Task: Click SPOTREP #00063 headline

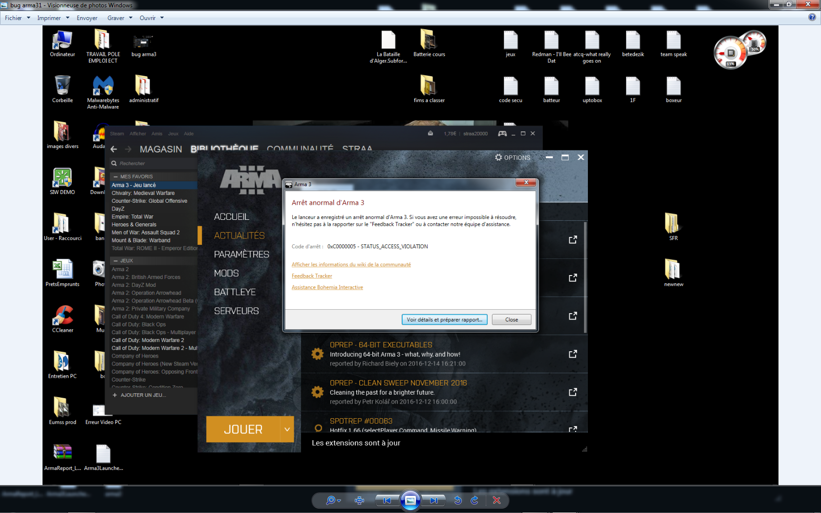Action: click(x=361, y=421)
